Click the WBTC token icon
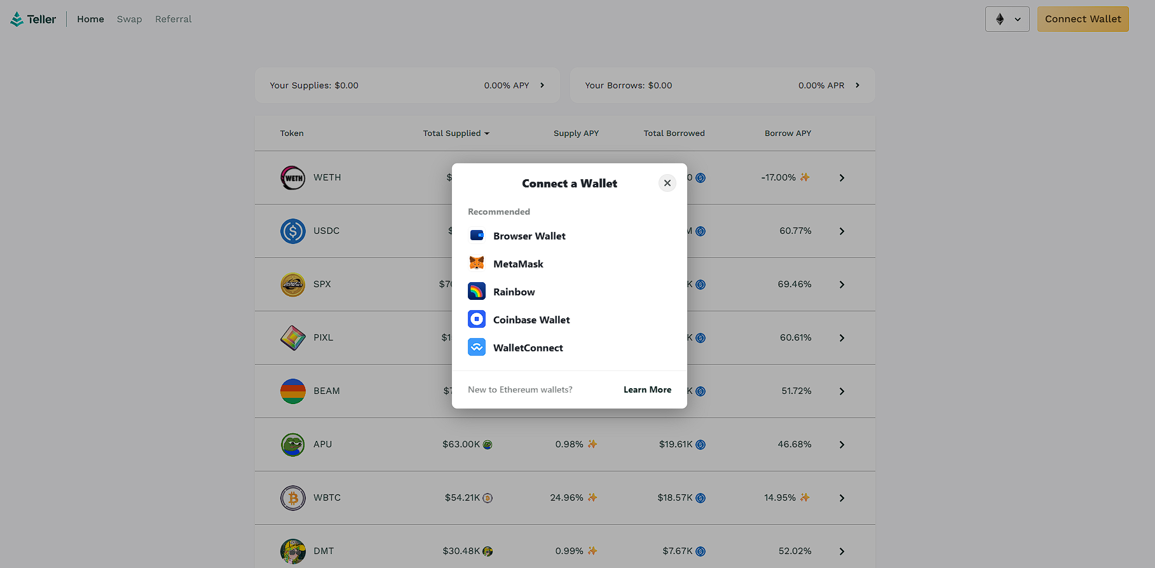 [293, 498]
